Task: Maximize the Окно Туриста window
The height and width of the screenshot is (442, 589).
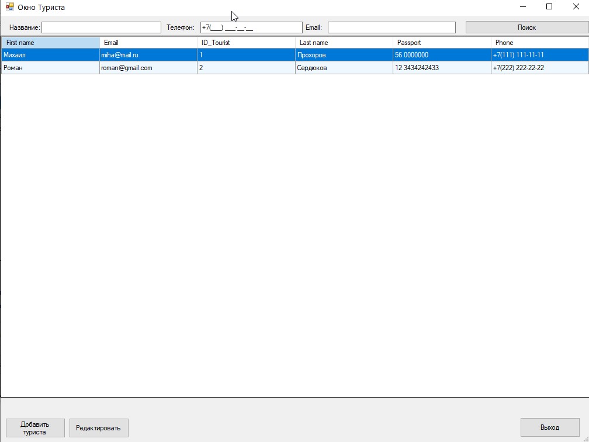Action: (549, 7)
